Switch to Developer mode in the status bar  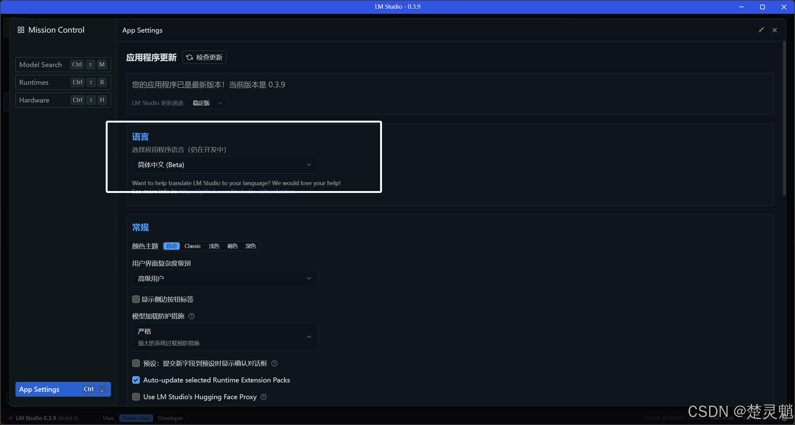click(170, 418)
